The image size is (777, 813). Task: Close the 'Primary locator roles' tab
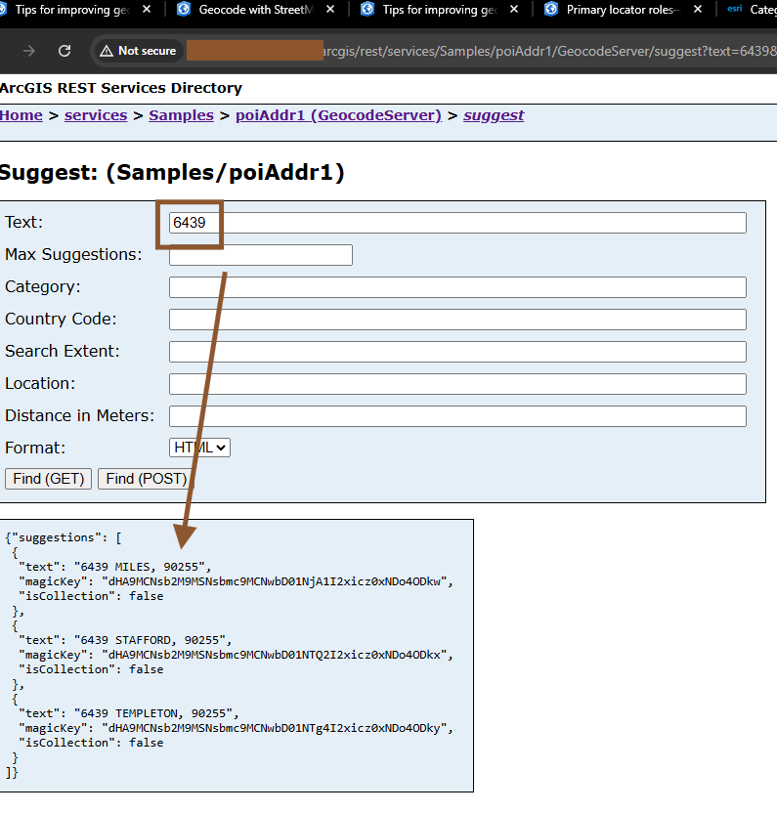698,10
